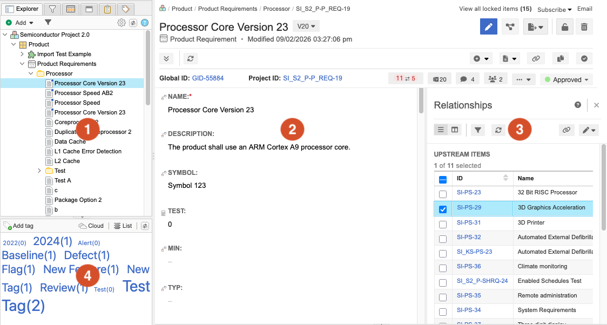Image resolution: width=607 pixels, height=325 pixels.
Task: Switch to the Explorer tab
Action: coord(22,9)
